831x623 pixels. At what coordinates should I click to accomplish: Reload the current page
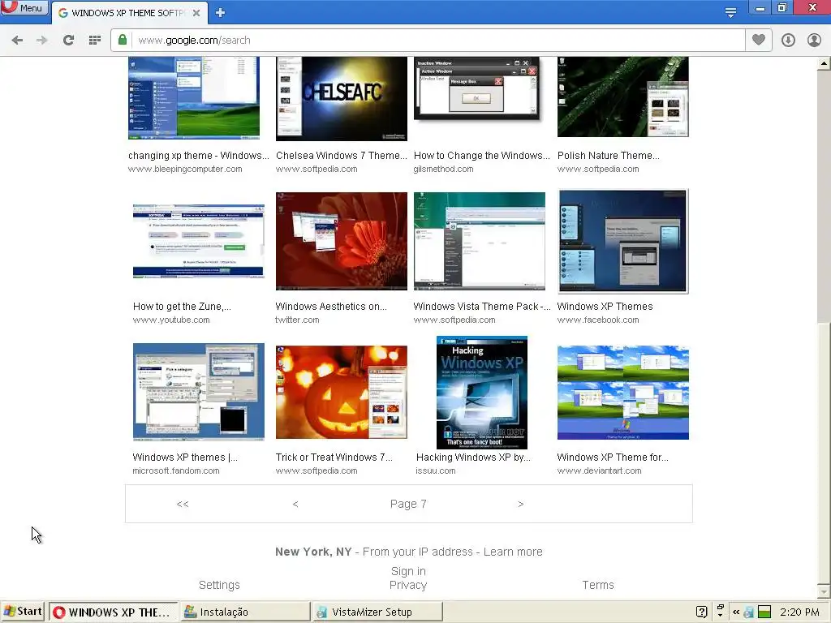click(68, 41)
